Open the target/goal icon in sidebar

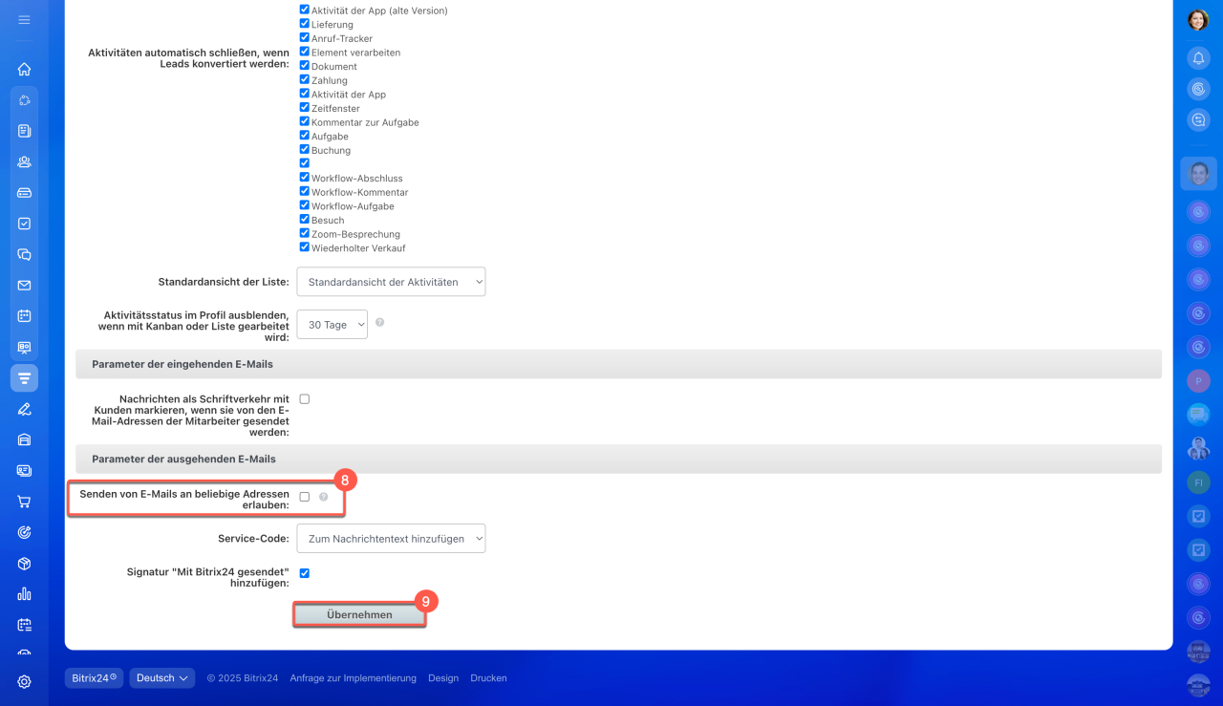(25, 532)
